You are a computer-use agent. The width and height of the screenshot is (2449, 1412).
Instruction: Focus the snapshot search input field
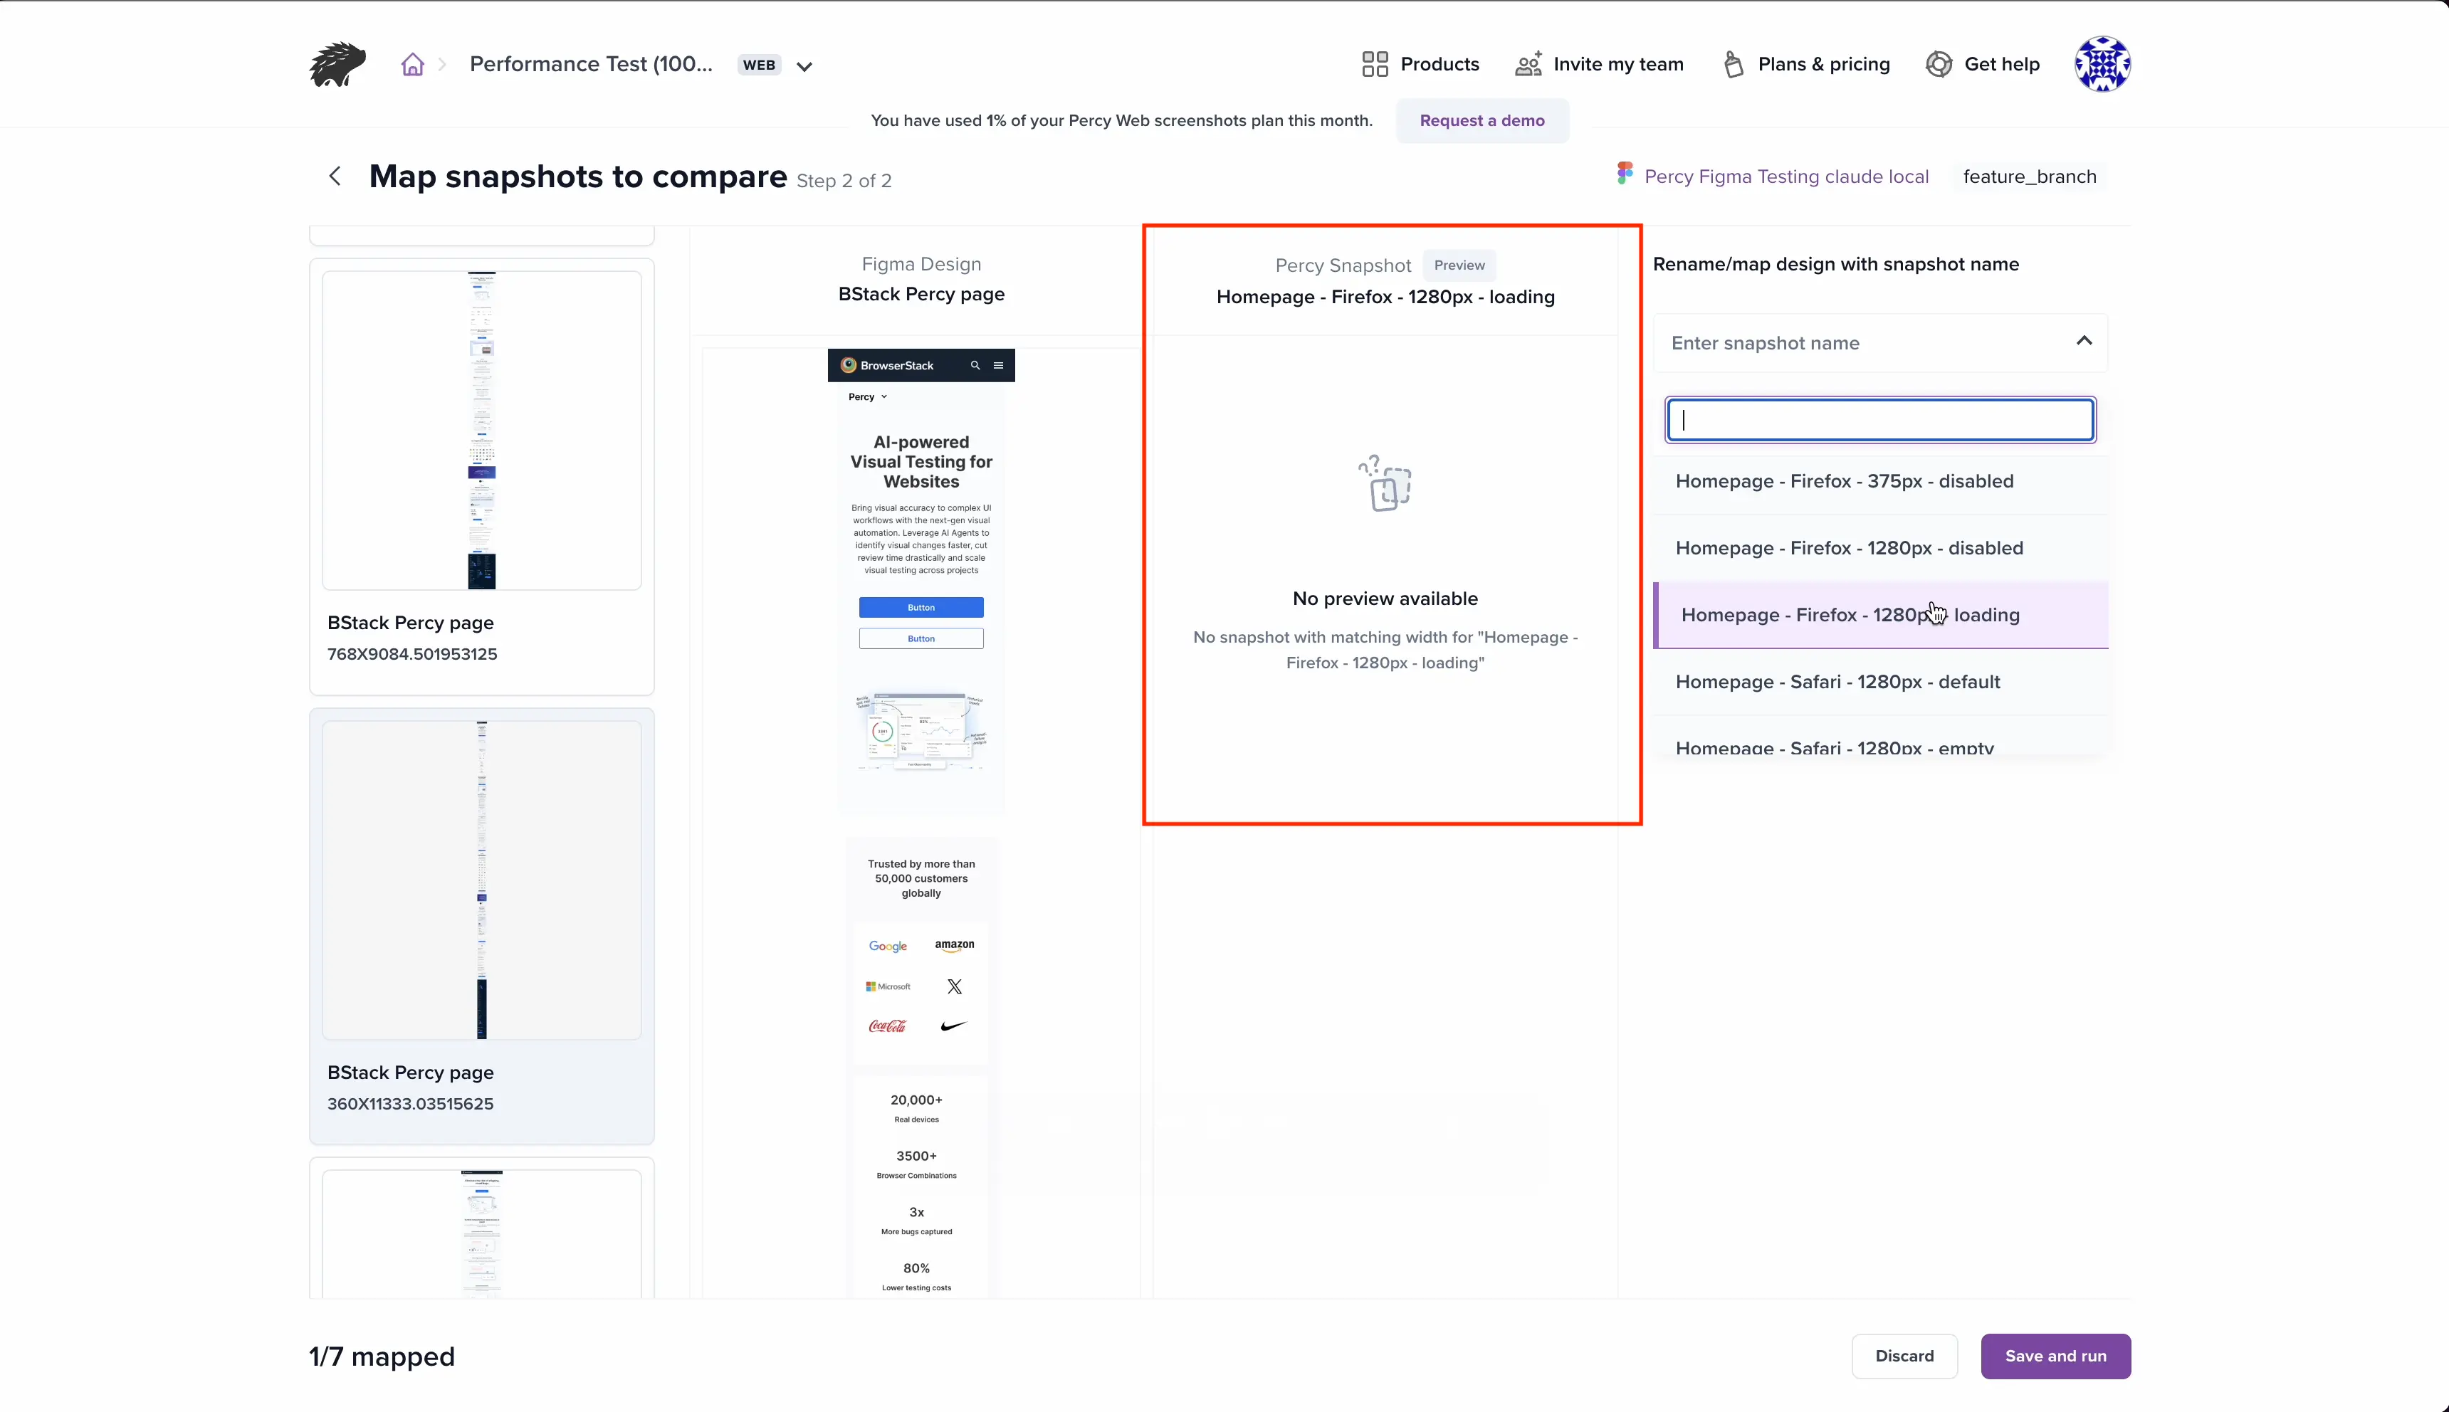point(1879,420)
